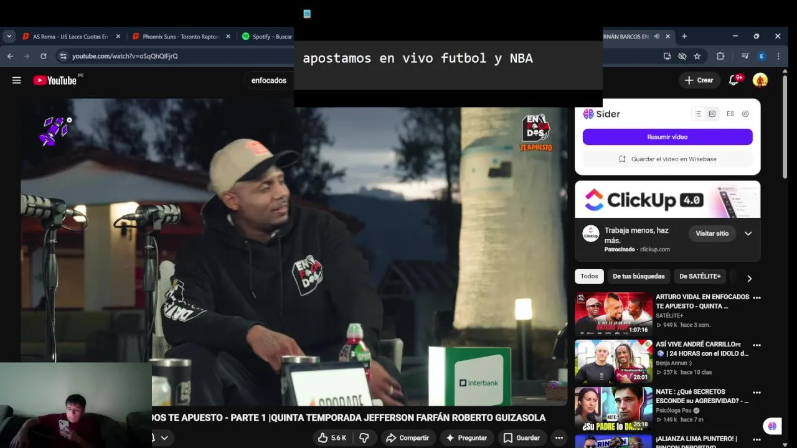Screen dimensions: 797x448
Task: Close the AS Roma tab
Action: point(118,37)
